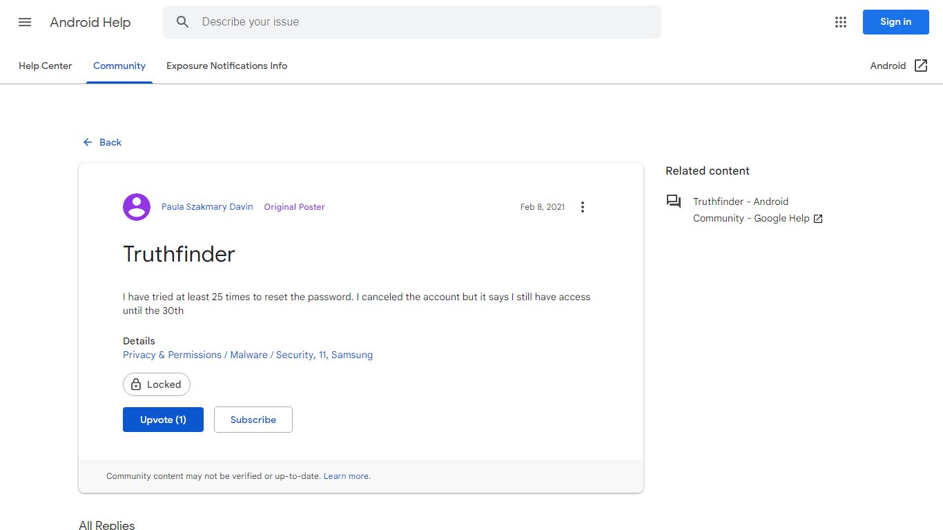
Task: Open the Google apps grid
Action: [840, 22]
